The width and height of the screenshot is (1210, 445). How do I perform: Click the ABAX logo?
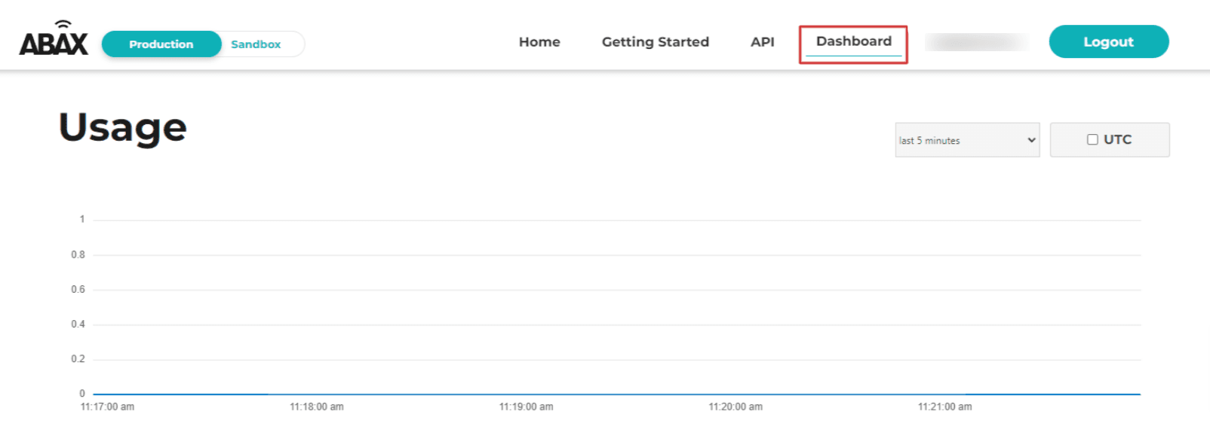[54, 38]
